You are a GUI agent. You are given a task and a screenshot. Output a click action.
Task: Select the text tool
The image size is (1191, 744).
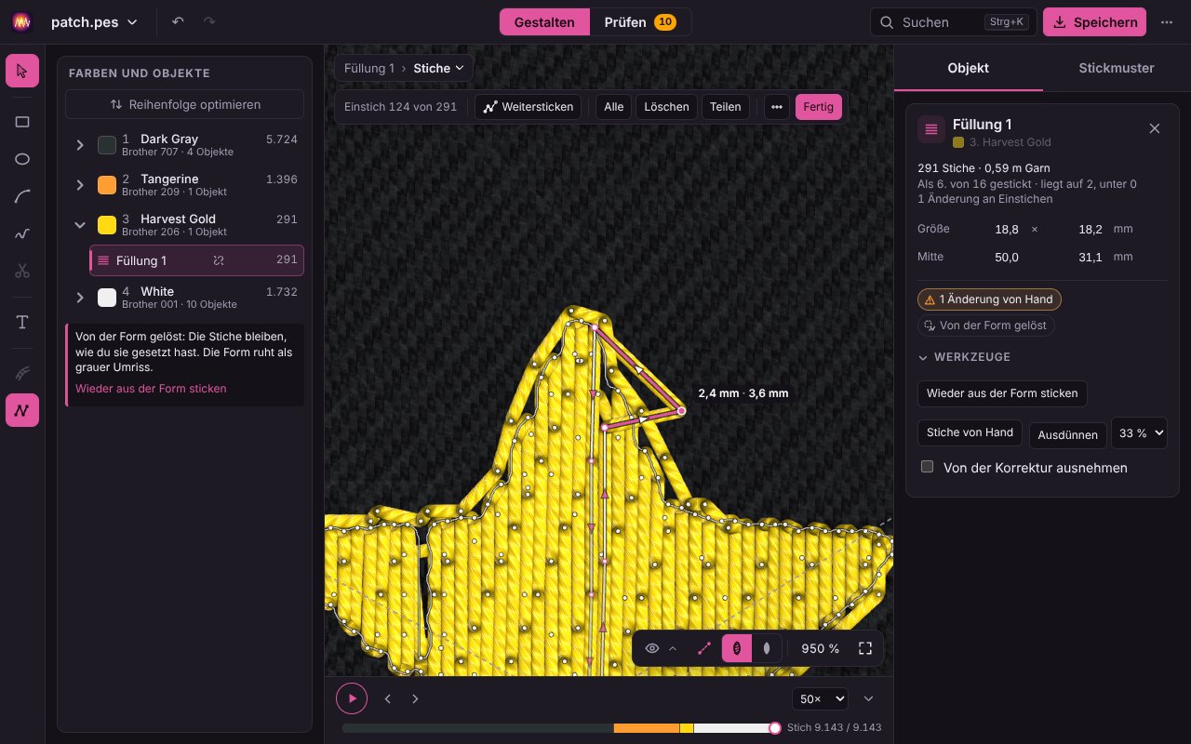tap(22, 323)
